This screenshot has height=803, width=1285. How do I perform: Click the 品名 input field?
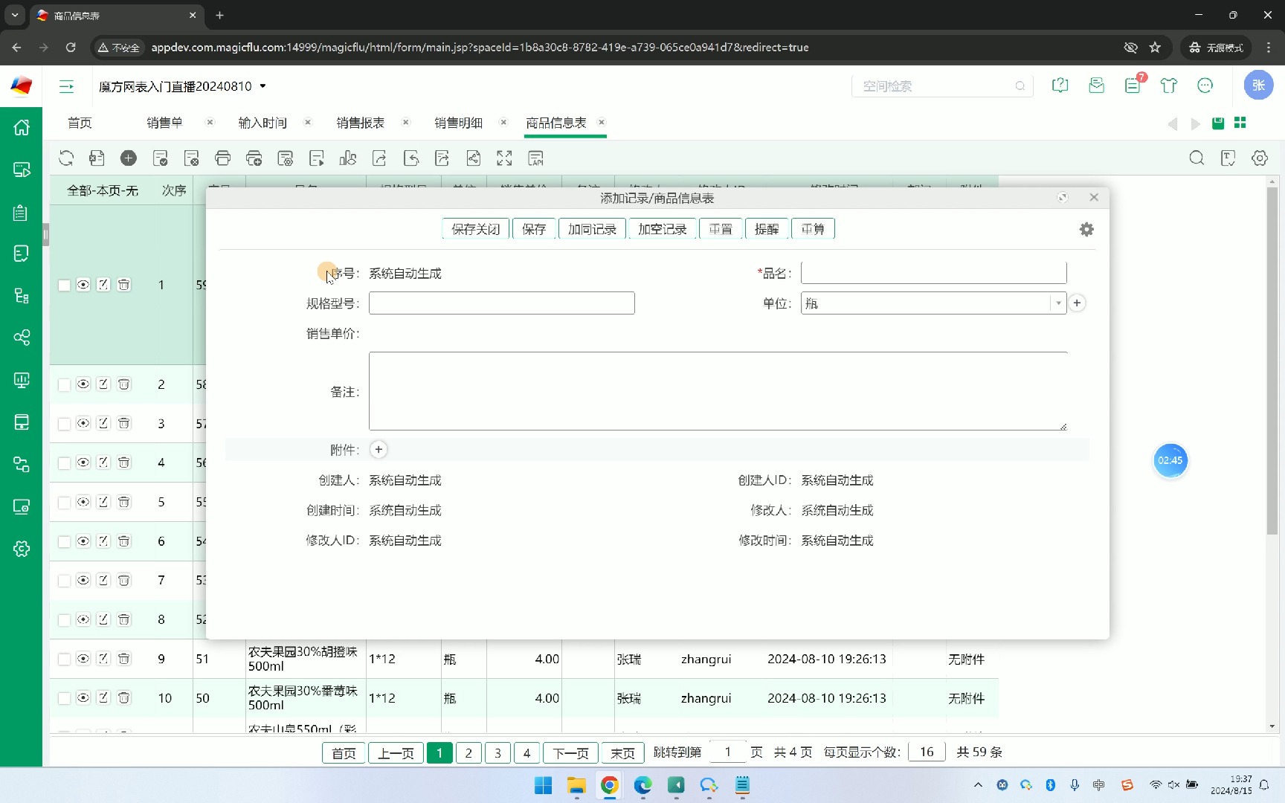[933, 273]
